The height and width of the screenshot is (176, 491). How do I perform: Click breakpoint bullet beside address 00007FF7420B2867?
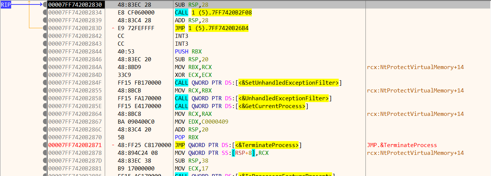point(45,122)
